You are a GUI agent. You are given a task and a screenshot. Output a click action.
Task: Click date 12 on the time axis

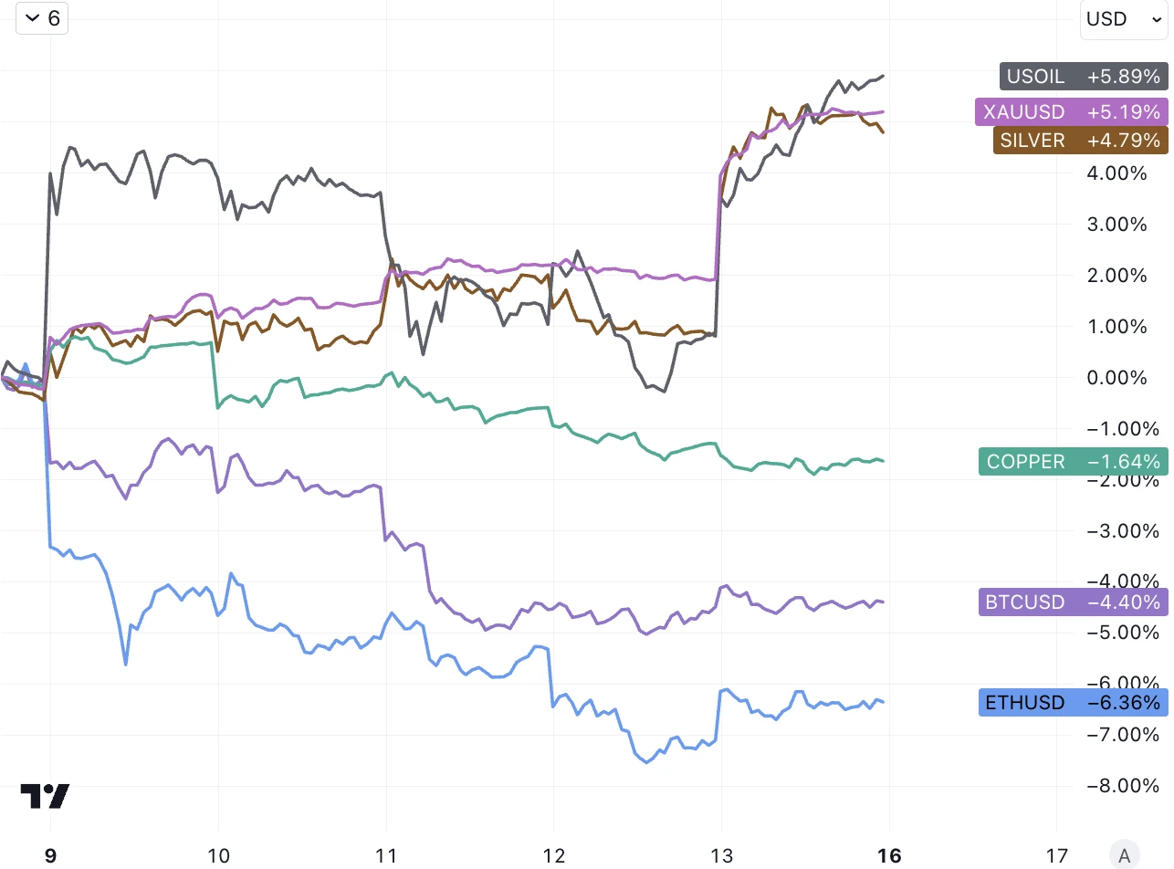tap(553, 855)
